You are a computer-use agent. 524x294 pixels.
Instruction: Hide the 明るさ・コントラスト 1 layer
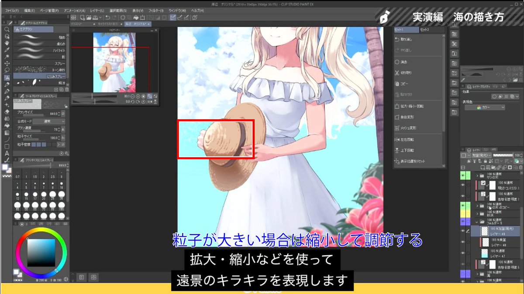coord(463,185)
